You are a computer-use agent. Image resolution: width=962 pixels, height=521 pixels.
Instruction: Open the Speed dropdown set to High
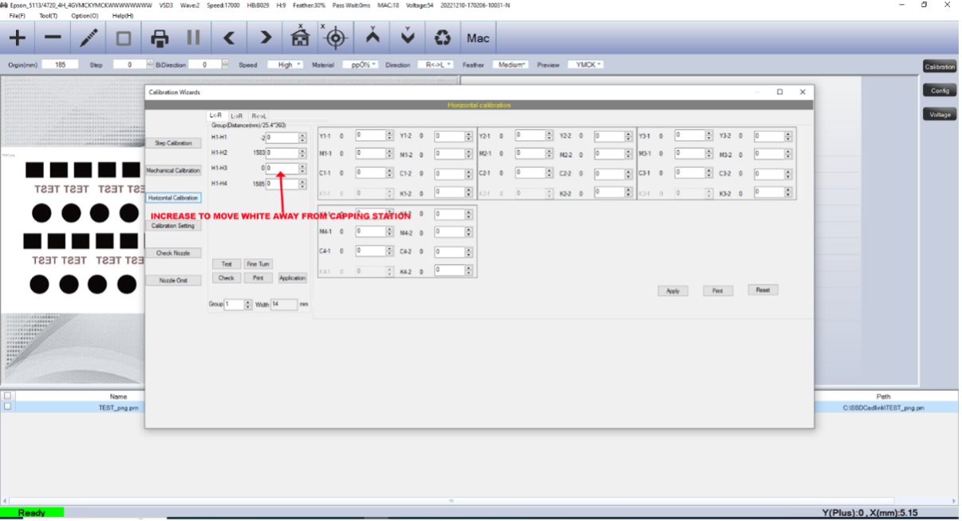point(286,65)
